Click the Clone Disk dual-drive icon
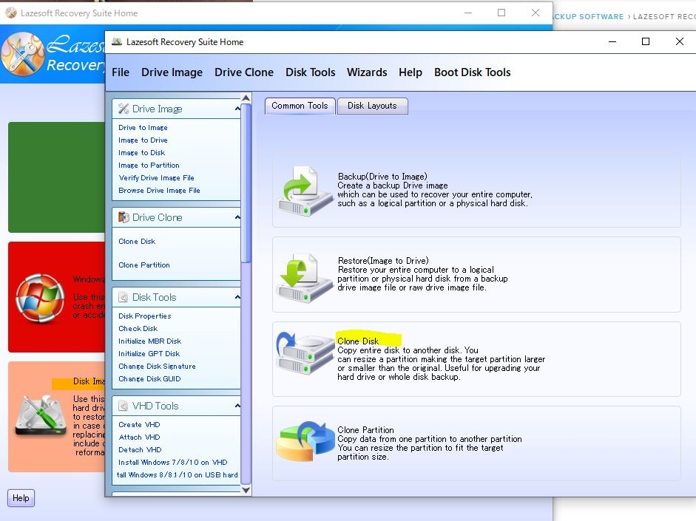Screen dimensions: 696x521 pyautogui.click(x=305, y=353)
